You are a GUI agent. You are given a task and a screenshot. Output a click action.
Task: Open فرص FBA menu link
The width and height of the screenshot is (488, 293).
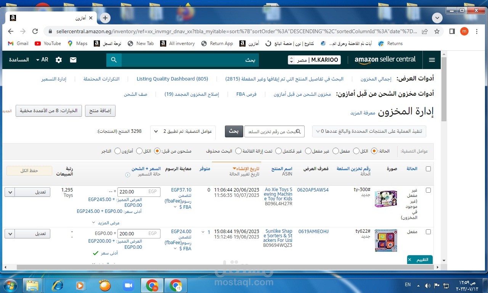tap(246, 94)
